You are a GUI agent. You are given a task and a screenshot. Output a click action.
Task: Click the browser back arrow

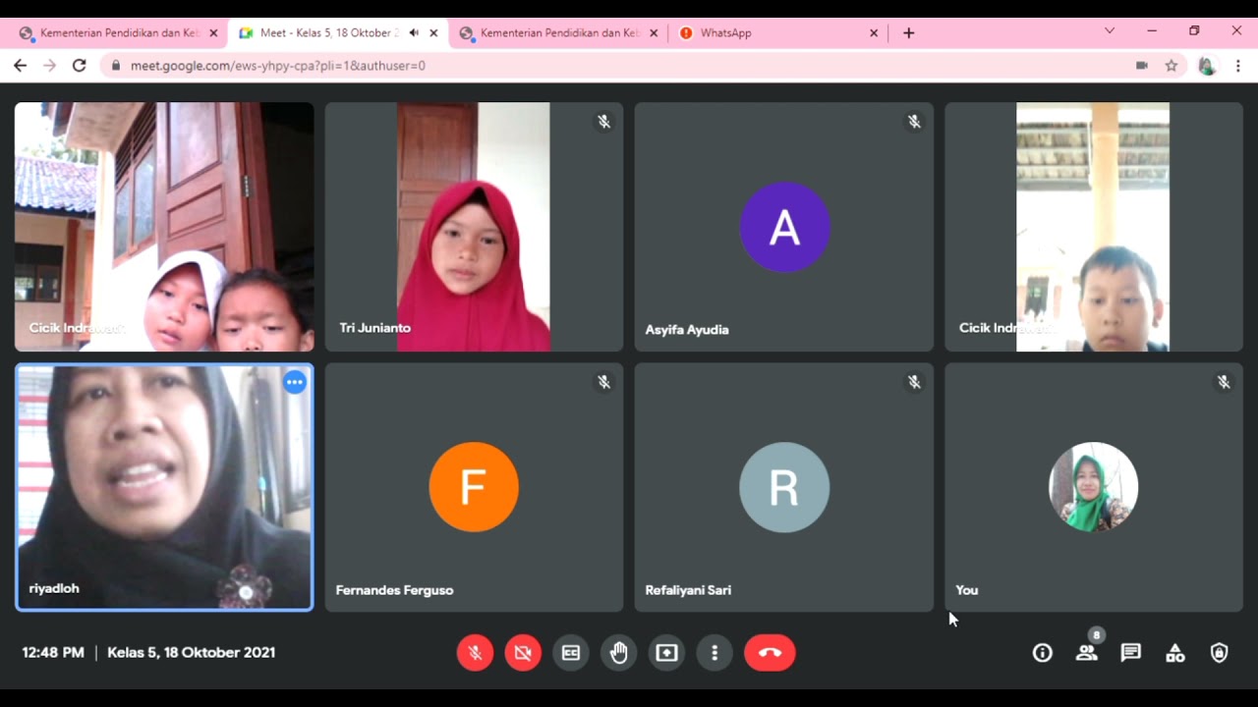click(x=20, y=66)
